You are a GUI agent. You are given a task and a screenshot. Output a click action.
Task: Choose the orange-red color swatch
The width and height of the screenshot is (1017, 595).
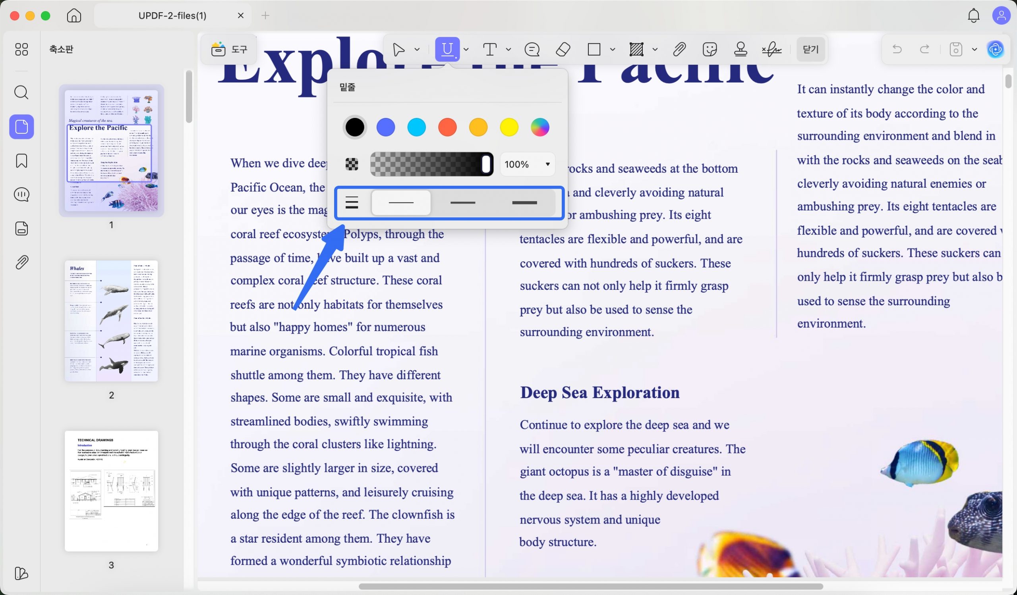pos(447,127)
